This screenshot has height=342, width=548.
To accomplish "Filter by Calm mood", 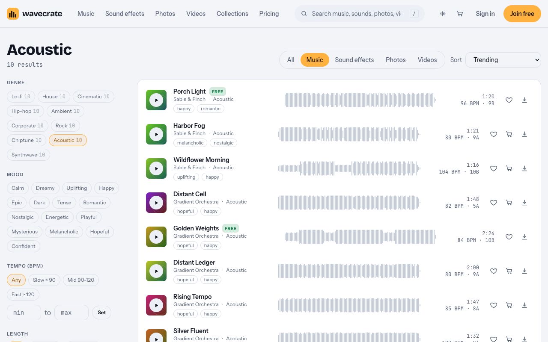I will [18, 188].
